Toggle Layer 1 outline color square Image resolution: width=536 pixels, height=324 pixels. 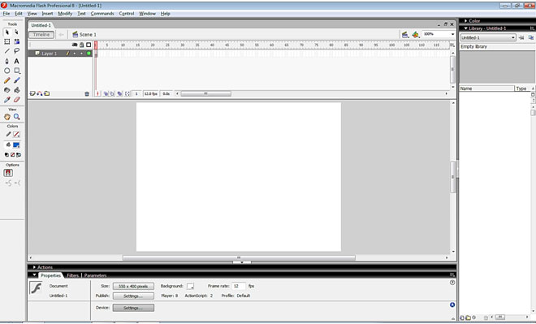(x=89, y=54)
